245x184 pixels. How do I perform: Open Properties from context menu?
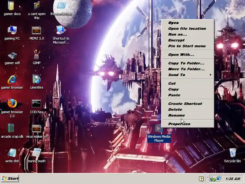(x=187, y=124)
